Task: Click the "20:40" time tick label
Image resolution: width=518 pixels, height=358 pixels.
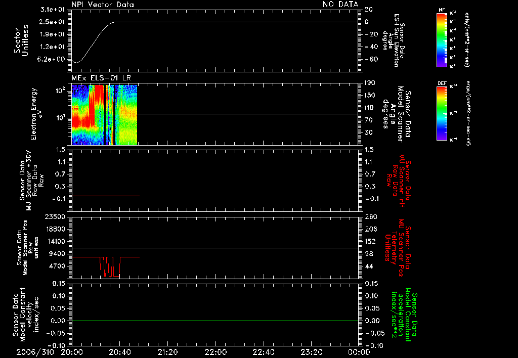Action: pyautogui.click(x=119, y=352)
